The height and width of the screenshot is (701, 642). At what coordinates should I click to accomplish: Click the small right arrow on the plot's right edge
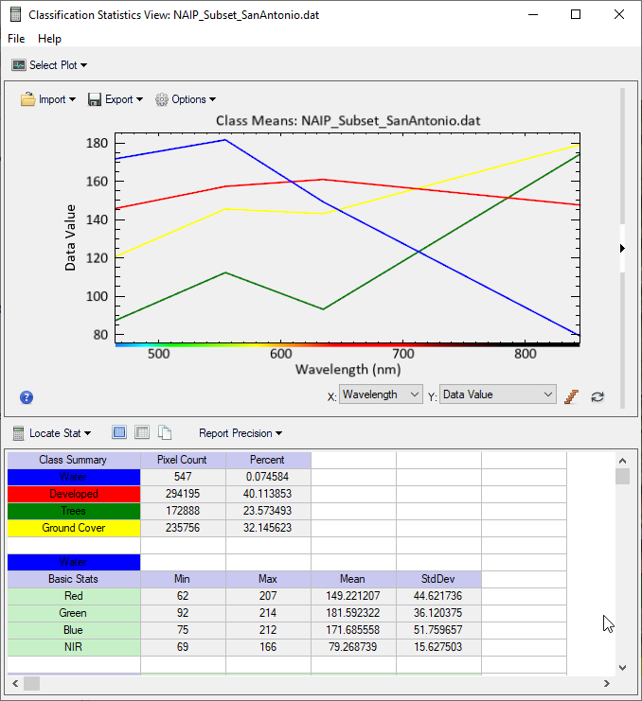click(x=622, y=248)
